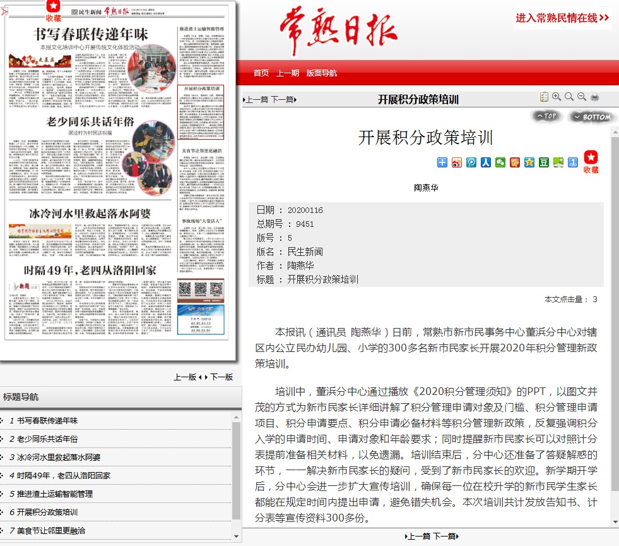Click the 书写春联传递年味 headline on the page image
The image size is (619, 546).
90,34
